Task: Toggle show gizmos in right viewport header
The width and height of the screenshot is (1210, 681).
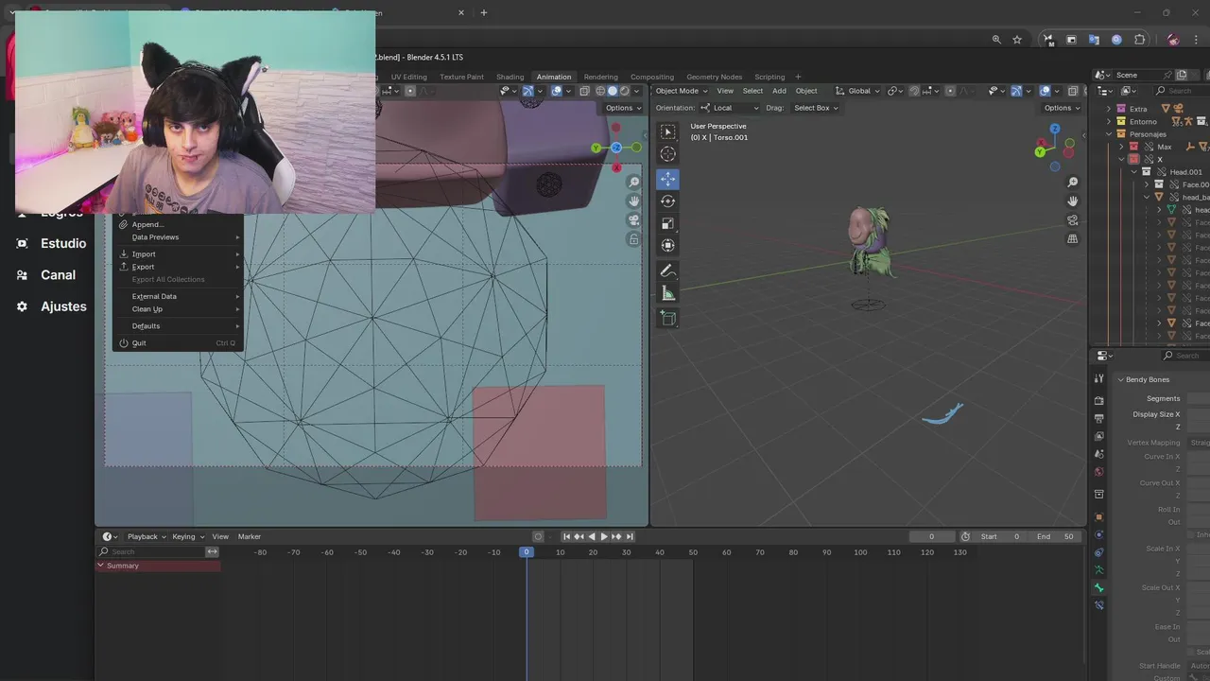Action: 1016,91
